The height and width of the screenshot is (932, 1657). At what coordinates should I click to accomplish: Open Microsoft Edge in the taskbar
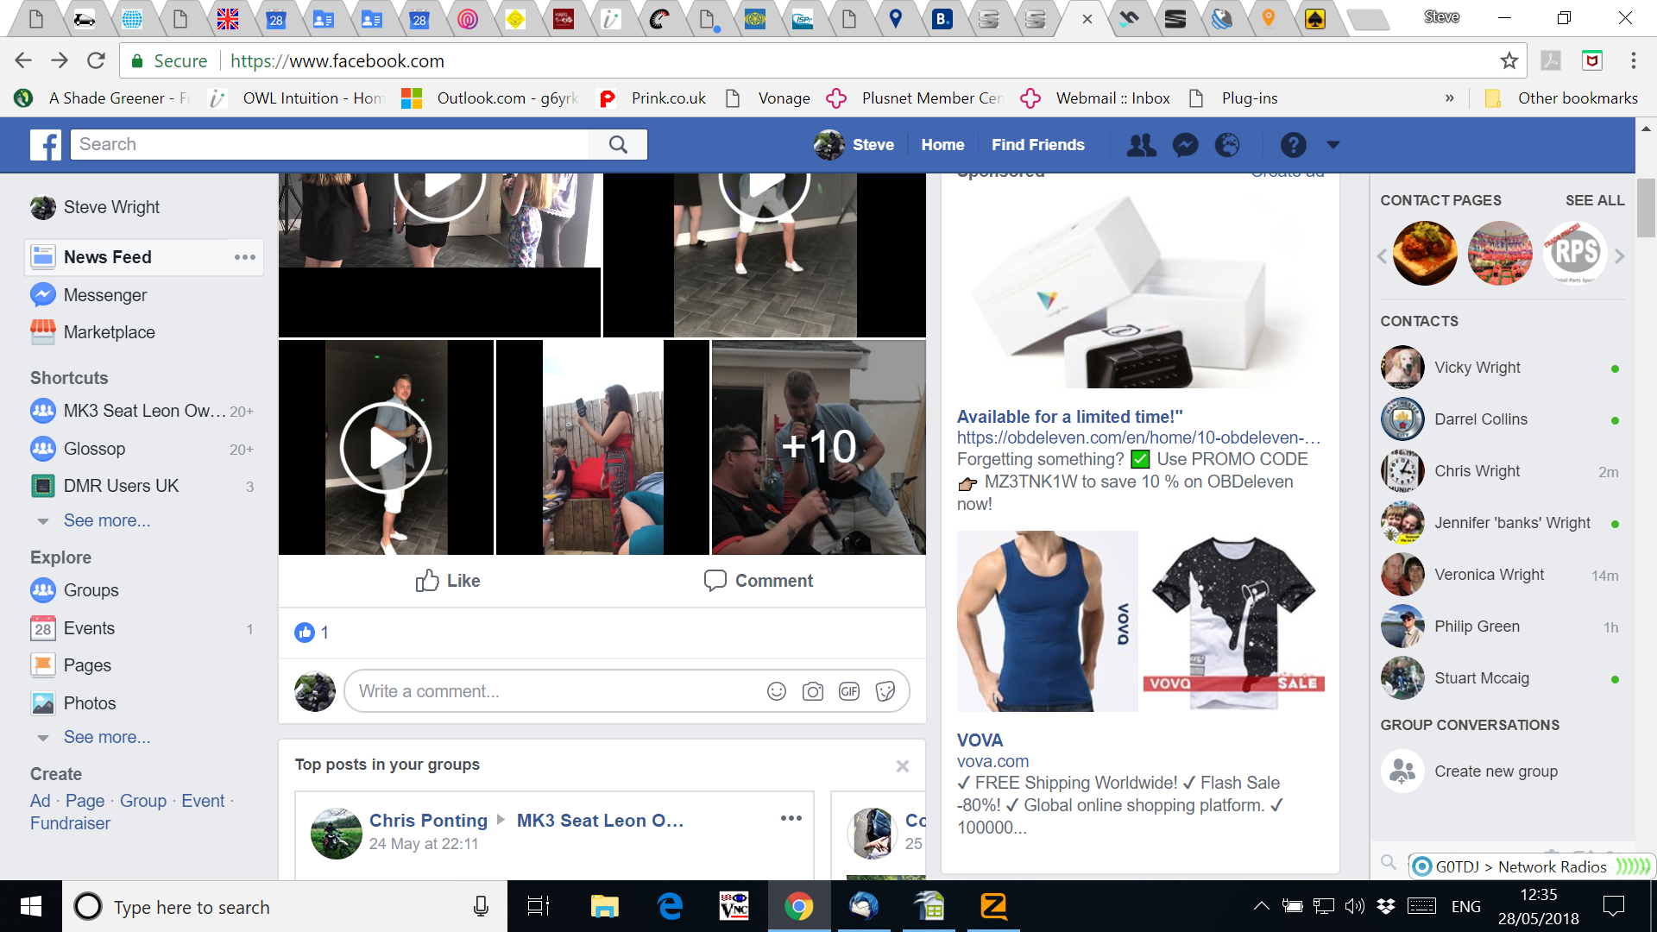coord(670,906)
